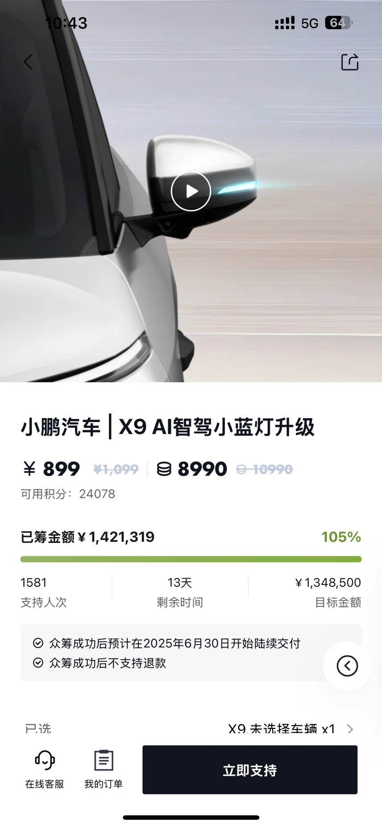This screenshot has width=382, height=827.
Task: Tap the 已选 row label
Action: [x=38, y=729]
